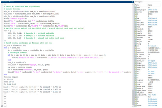Click the command window scroll down arrow

[x=133, y=106]
